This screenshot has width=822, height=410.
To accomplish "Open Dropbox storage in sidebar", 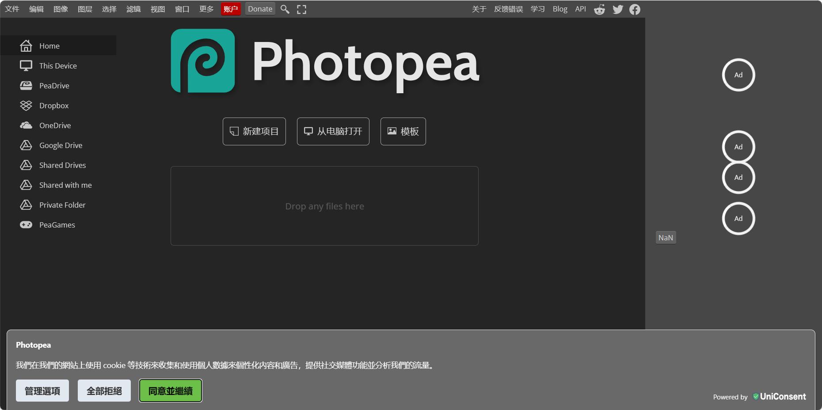I will [x=54, y=106].
